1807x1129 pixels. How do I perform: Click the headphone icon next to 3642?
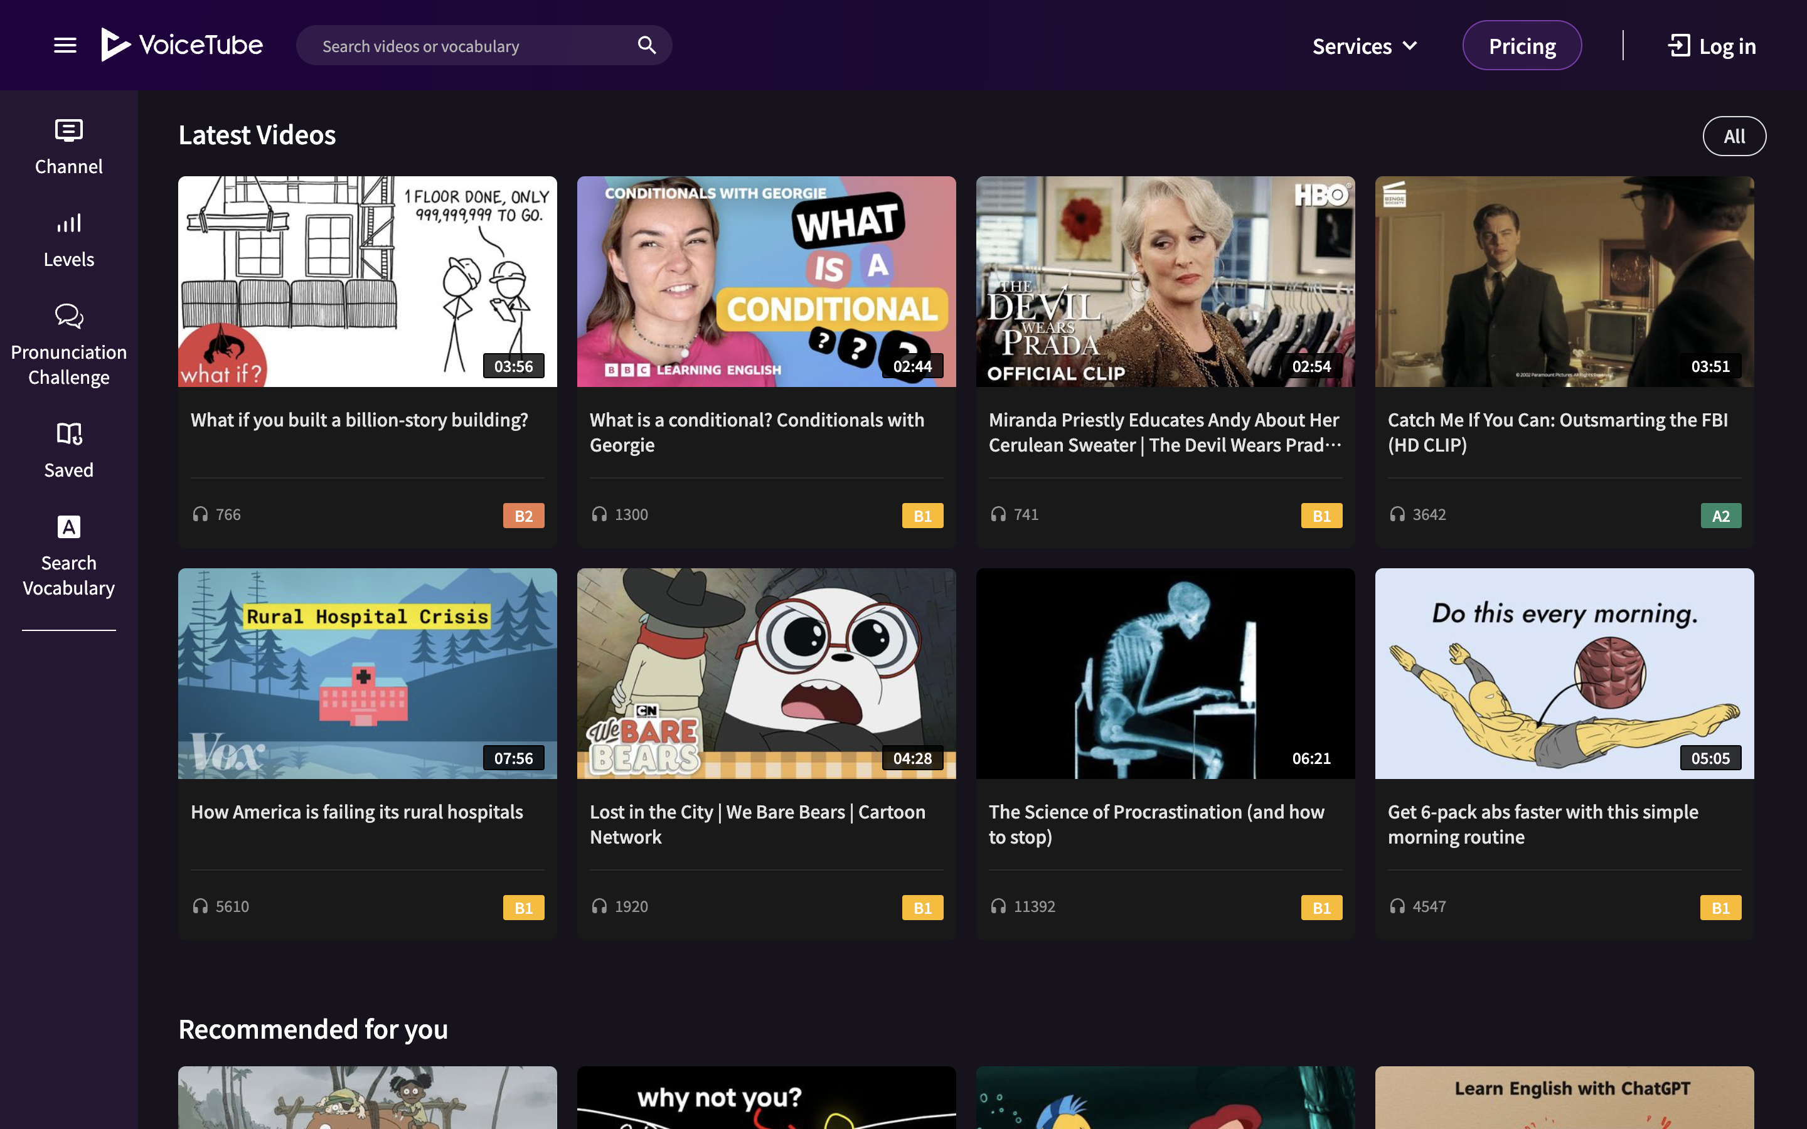(1397, 514)
